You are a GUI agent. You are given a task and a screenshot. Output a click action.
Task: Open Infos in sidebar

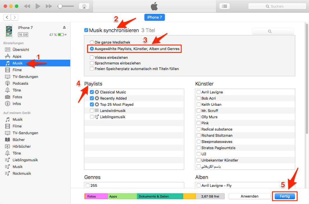(x=35, y=104)
